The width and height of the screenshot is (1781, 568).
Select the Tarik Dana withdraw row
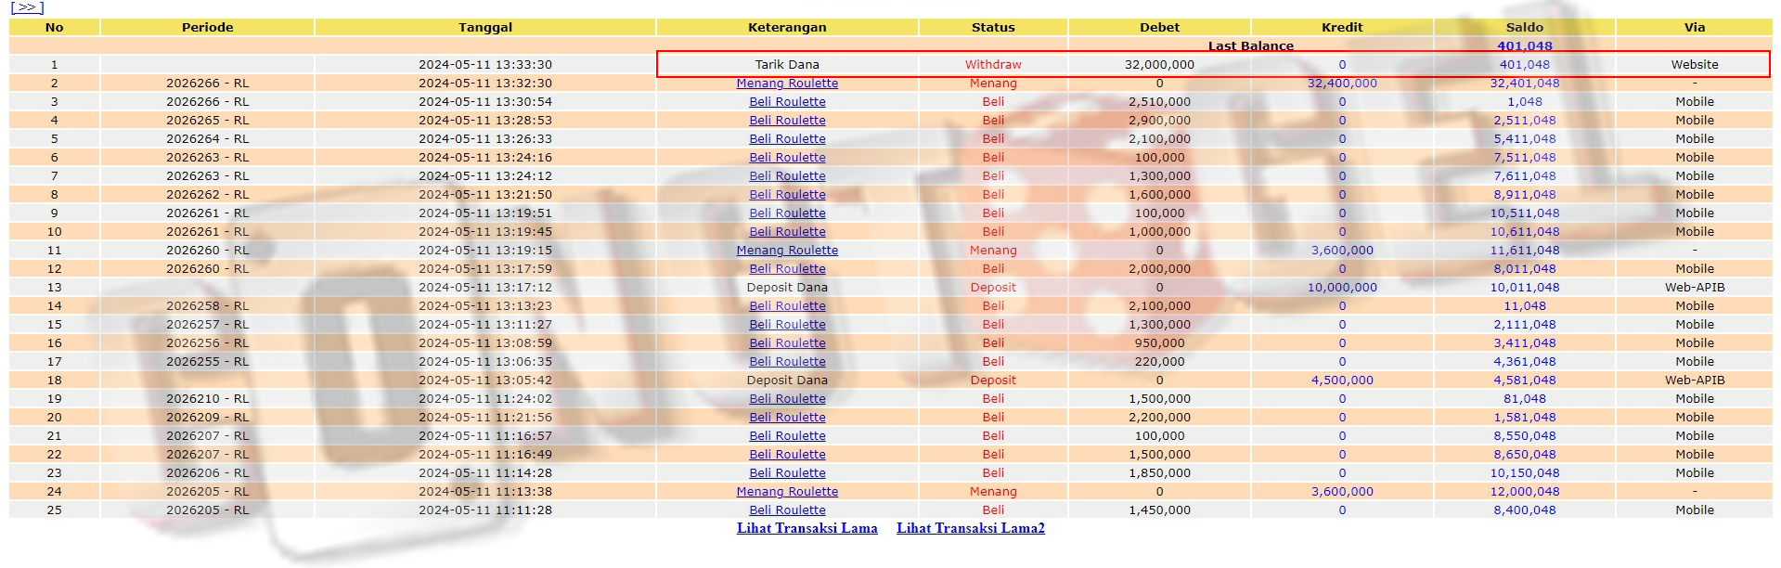pyautogui.click(x=787, y=65)
